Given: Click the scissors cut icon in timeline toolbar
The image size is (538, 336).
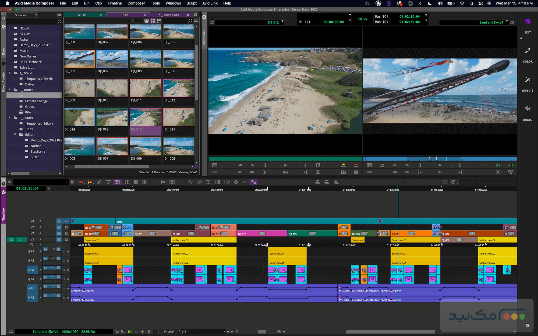Looking at the screenshot, I should 99,182.
